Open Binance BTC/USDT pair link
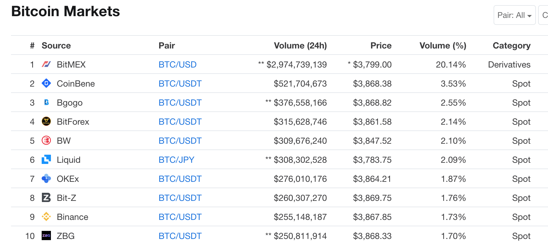This screenshot has height=243, width=548. [180, 217]
